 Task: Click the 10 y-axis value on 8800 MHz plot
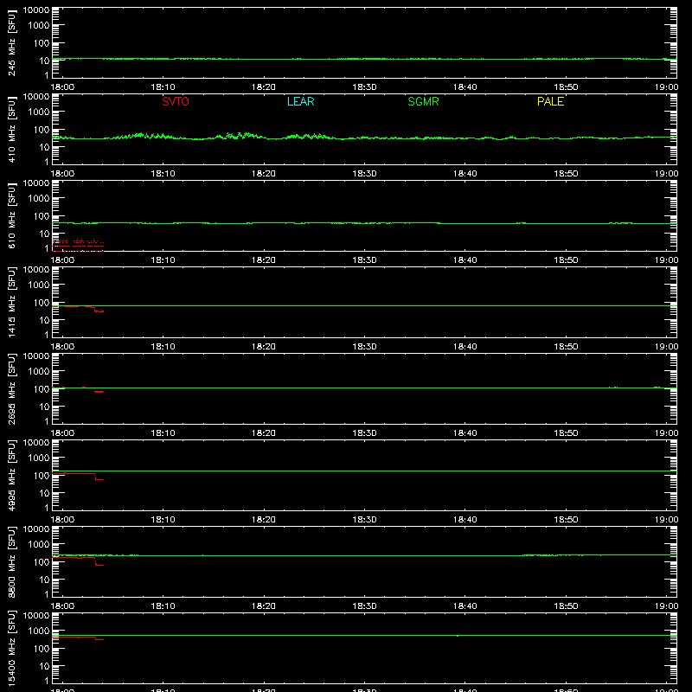[44, 580]
